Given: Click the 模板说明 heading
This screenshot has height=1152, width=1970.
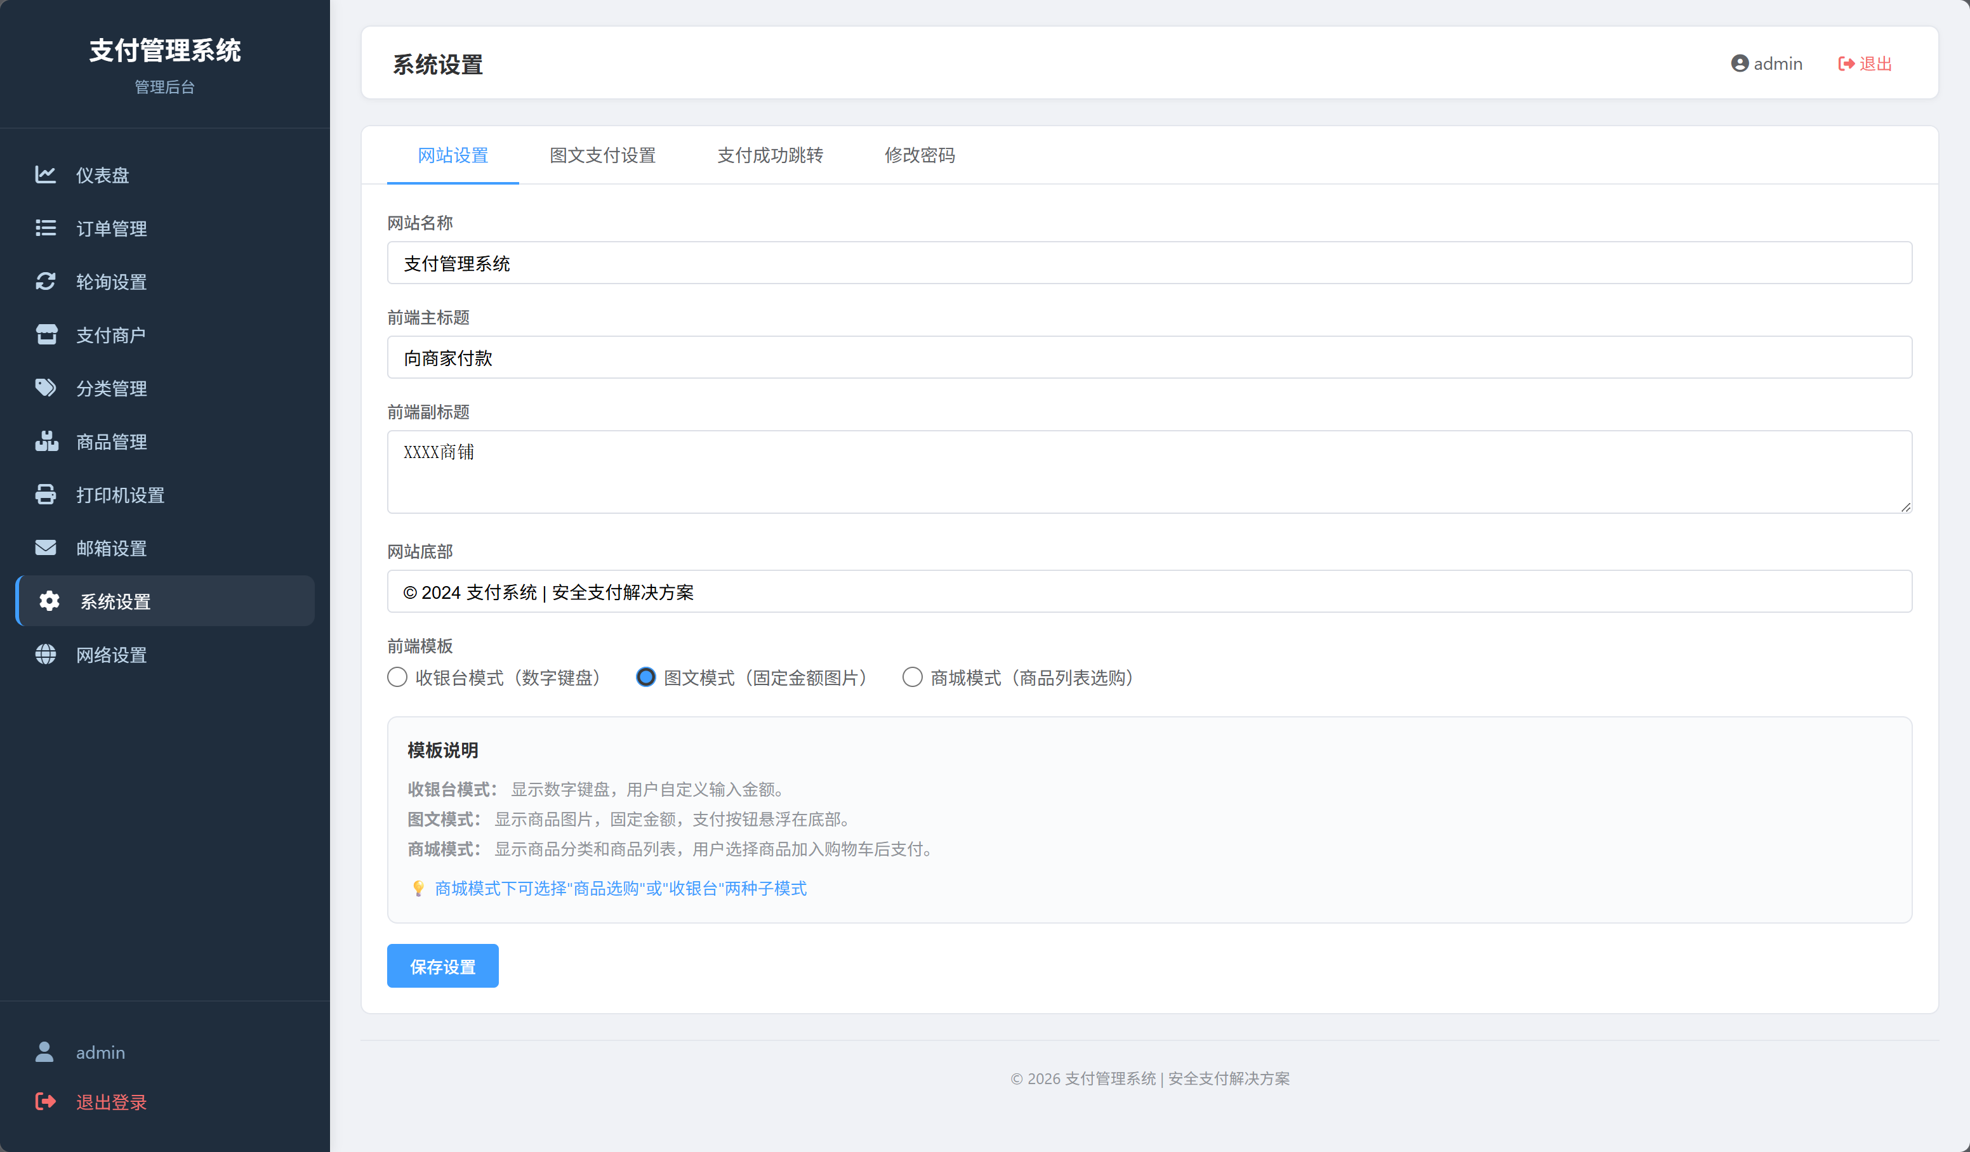Looking at the screenshot, I should pos(442,750).
